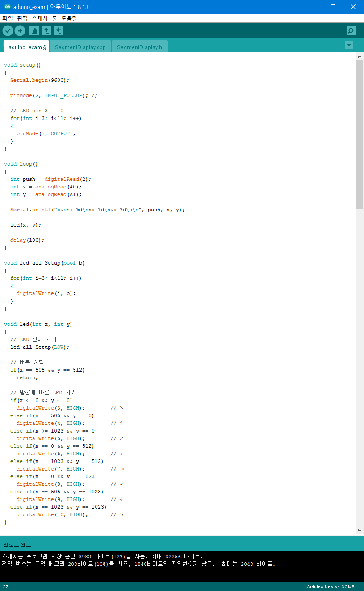
Task: Open the 편집 menu
Action: (x=22, y=18)
